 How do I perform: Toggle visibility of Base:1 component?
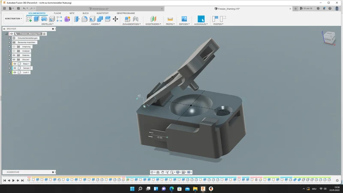pyautogui.click(x=15, y=63)
